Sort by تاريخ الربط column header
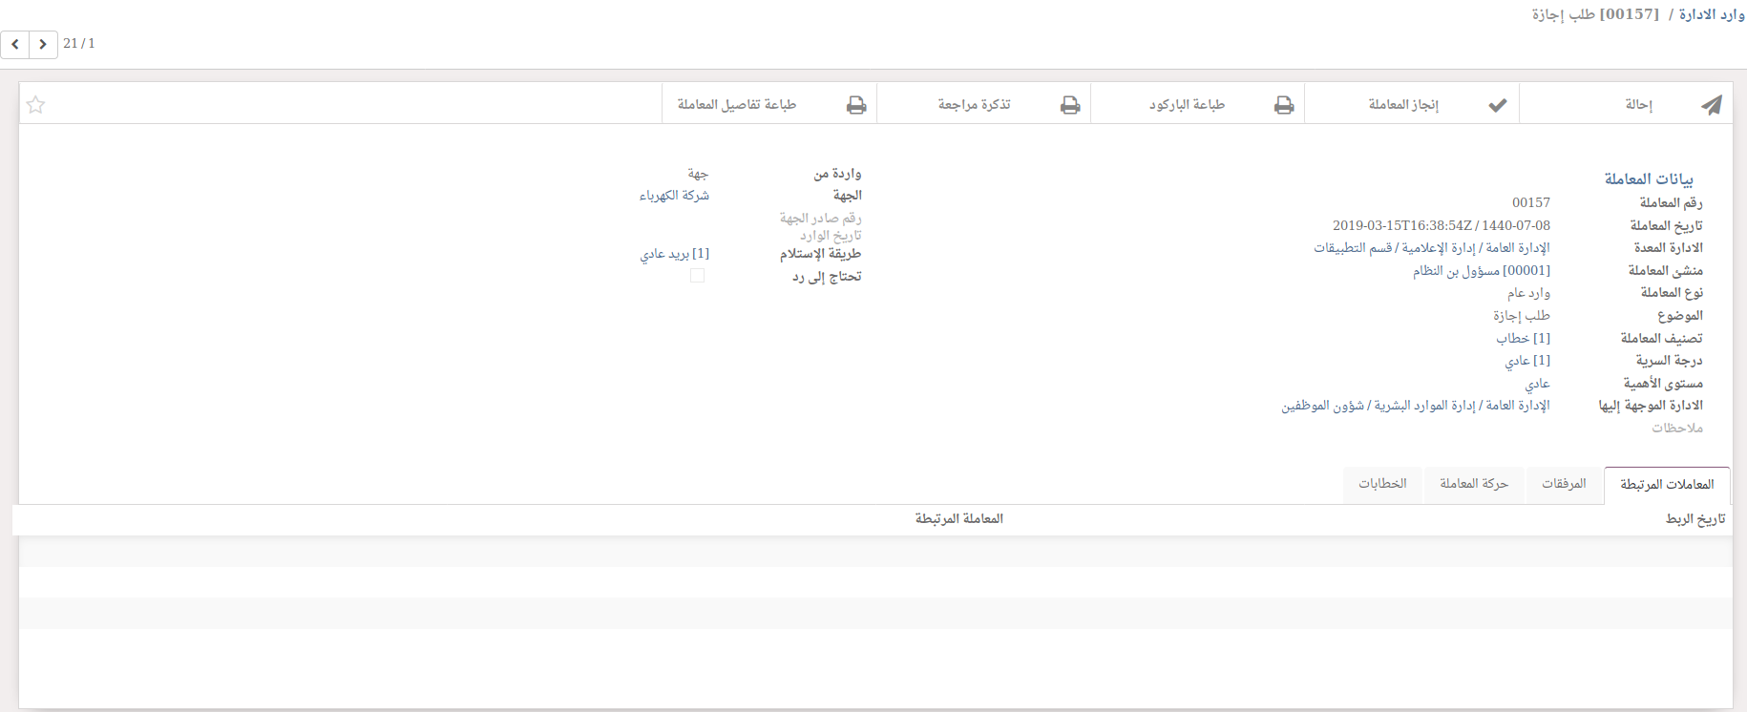Screen dimensions: 1747x712 click(1694, 519)
